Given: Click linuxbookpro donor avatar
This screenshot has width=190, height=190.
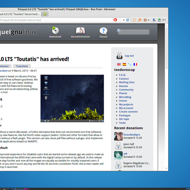Looking at the screenshot, I should 118,136.
